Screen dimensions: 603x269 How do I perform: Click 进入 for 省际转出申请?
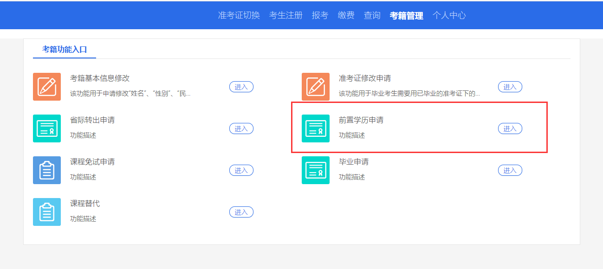pyautogui.click(x=241, y=128)
